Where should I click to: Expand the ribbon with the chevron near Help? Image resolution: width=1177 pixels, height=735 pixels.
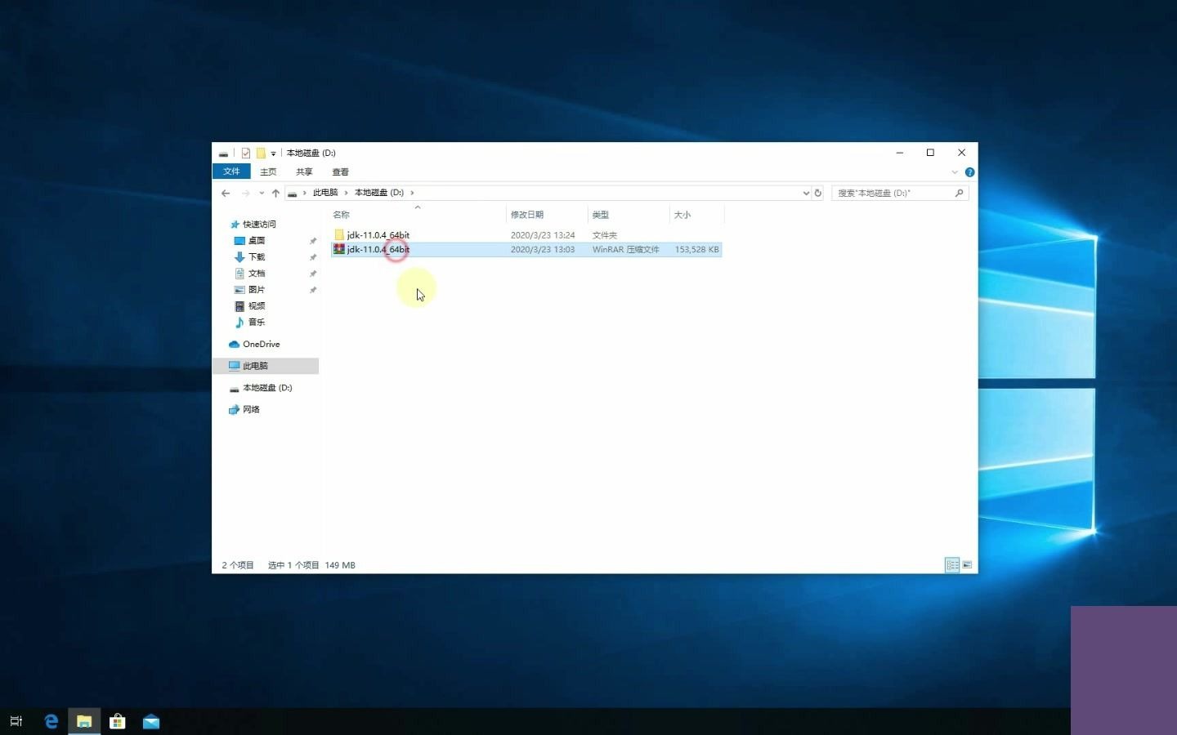(954, 172)
